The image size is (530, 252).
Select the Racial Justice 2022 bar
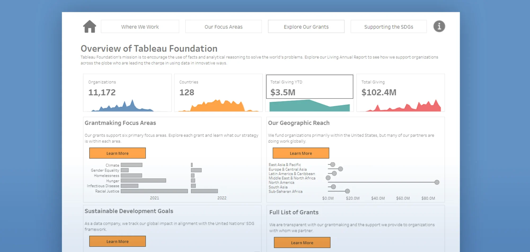point(204,191)
